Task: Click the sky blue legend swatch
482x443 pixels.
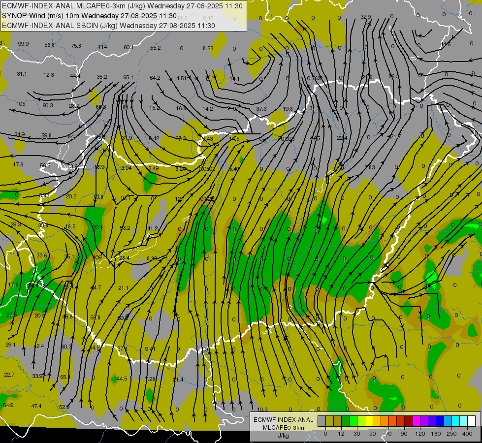Action: coord(448,421)
